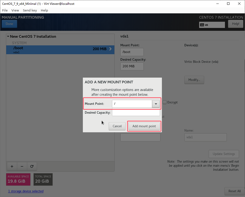Collapse the New CentOS 7 Installation section
Image resolution: width=245 pixels, height=197 pixels.
point(8,36)
